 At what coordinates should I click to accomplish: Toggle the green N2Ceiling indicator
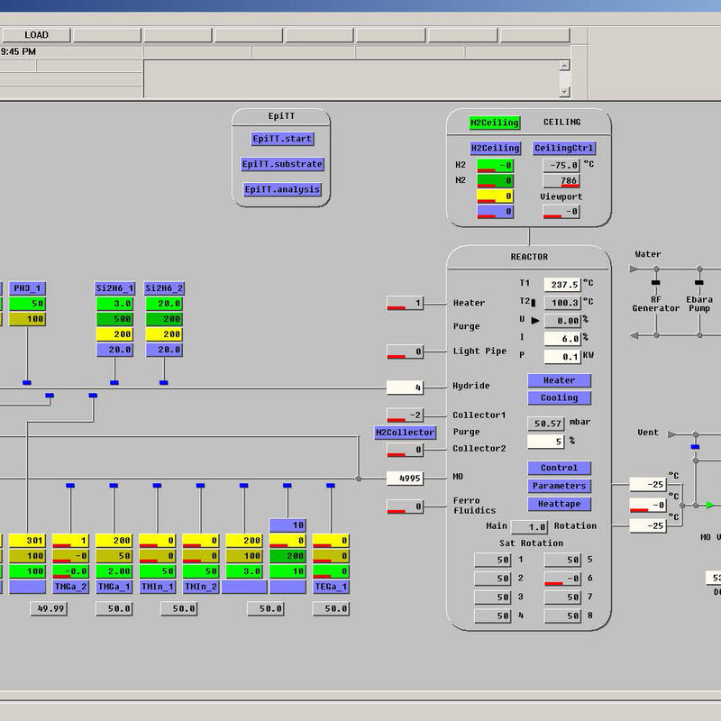click(x=494, y=123)
